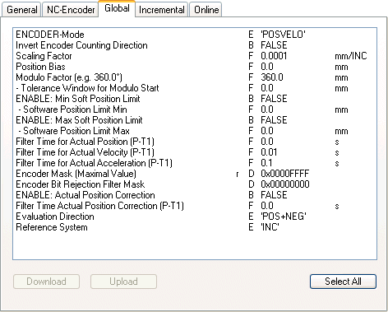388x312 pixels.
Task: Select Filter Time Actual Position Correction
Action: pyautogui.click(x=195, y=206)
